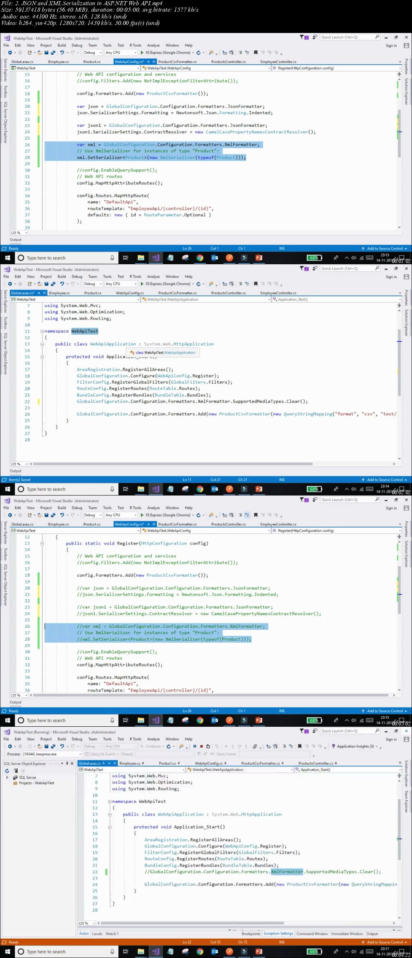
Task: Click highlighted comment-selection icon in 00:03:02 frame toolbar
Action: pyautogui.click(x=247, y=515)
